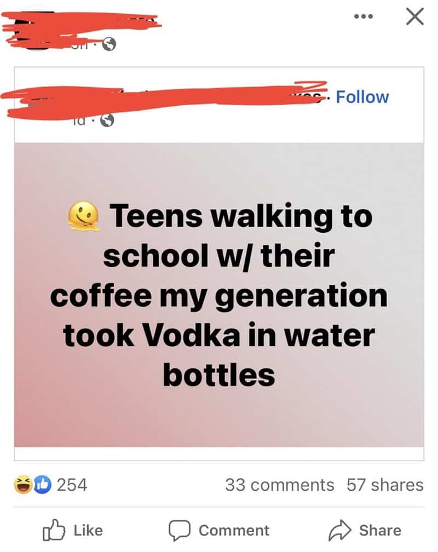The height and width of the screenshot is (552, 438).
Task: View the 254 reactions list
Action: point(72,485)
